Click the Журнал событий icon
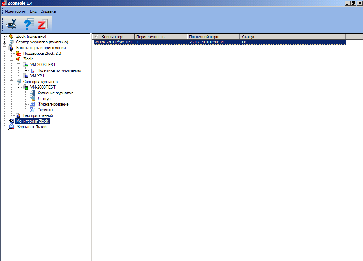 coord(11,127)
